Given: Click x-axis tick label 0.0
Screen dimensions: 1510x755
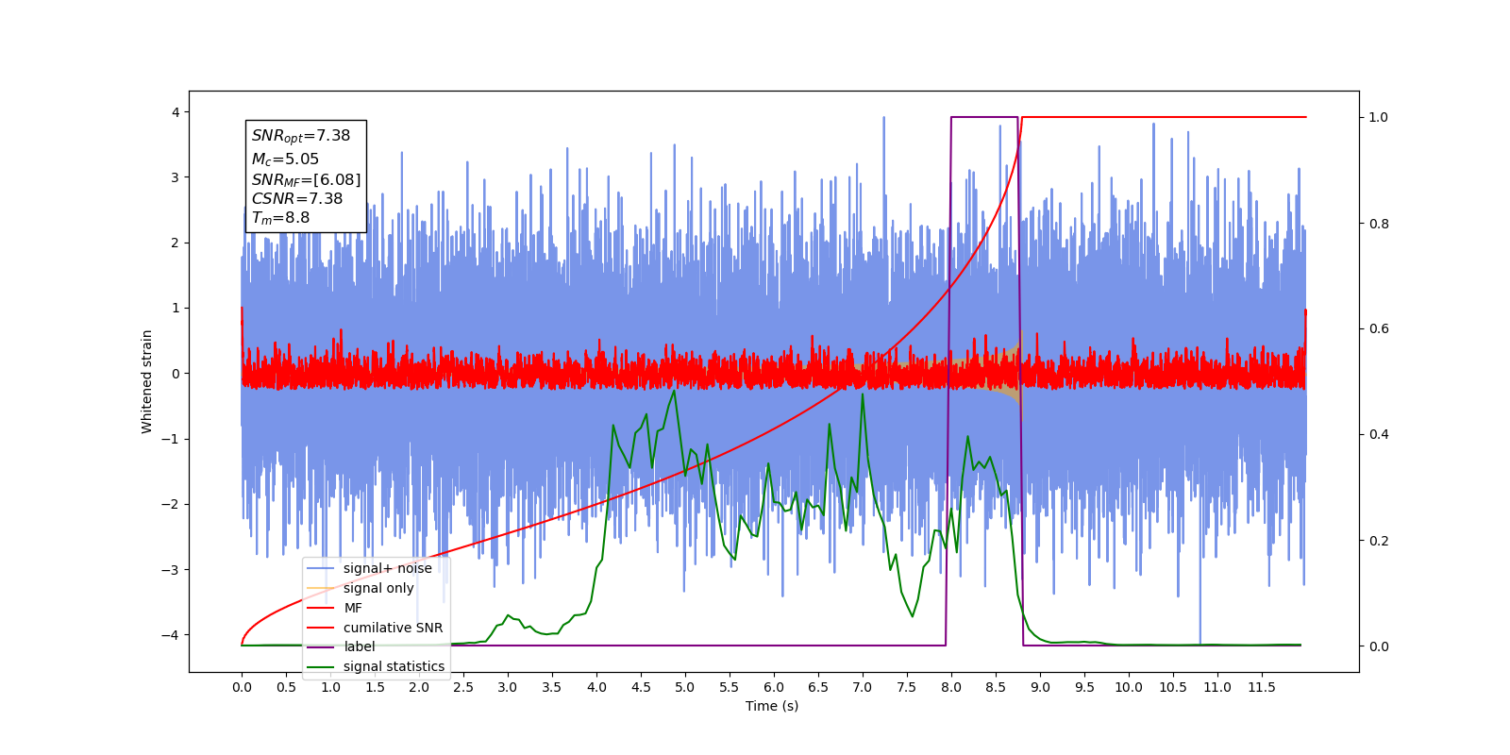Looking at the screenshot, I should (x=242, y=687).
